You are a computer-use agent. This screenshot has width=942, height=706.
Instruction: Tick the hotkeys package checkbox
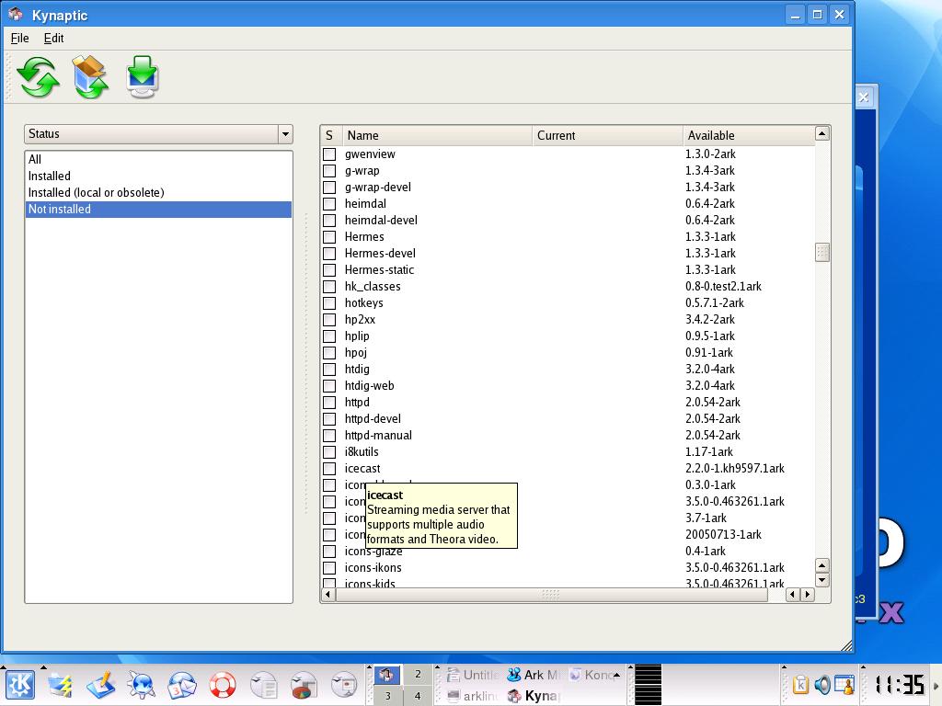coord(329,303)
